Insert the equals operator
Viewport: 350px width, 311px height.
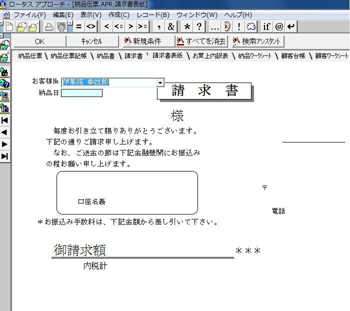(78, 26)
